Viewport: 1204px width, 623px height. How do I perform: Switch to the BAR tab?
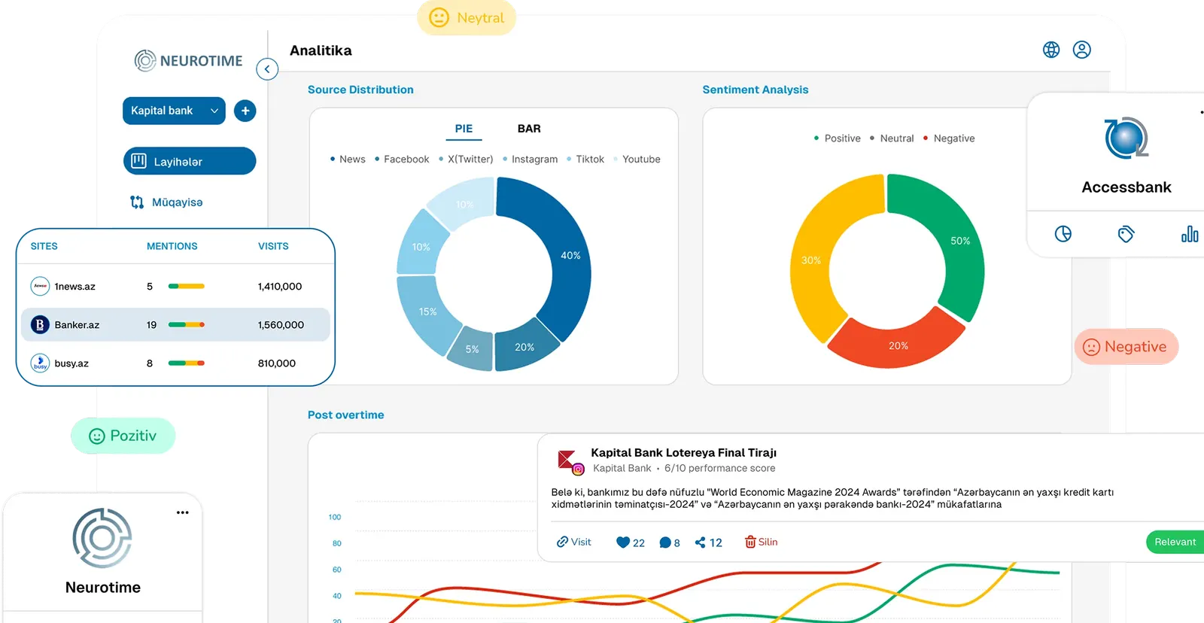529,129
